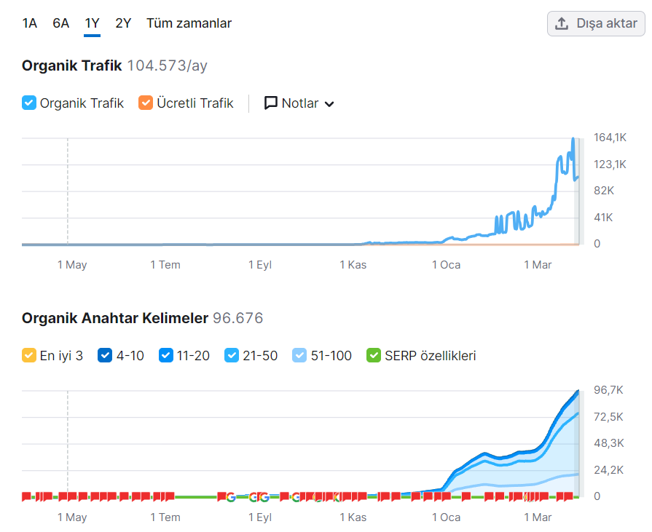Click the 72,5K axis label
Image resolution: width=652 pixels, height=532 pixels.
609,417
